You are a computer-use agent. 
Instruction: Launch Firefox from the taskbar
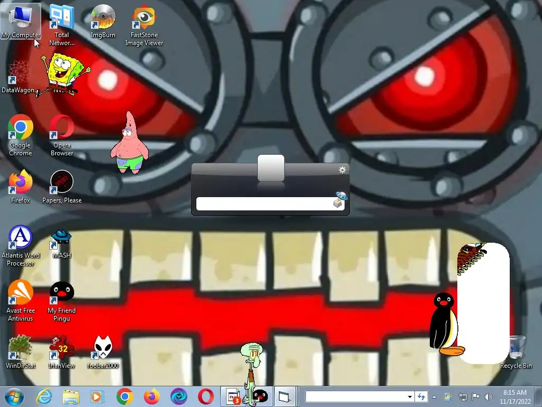click(152, 396)
